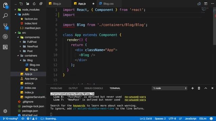The height and width of the screenshot is (121, 216).
Task: Open the Debug view icon
Action: tap(5, 37)
